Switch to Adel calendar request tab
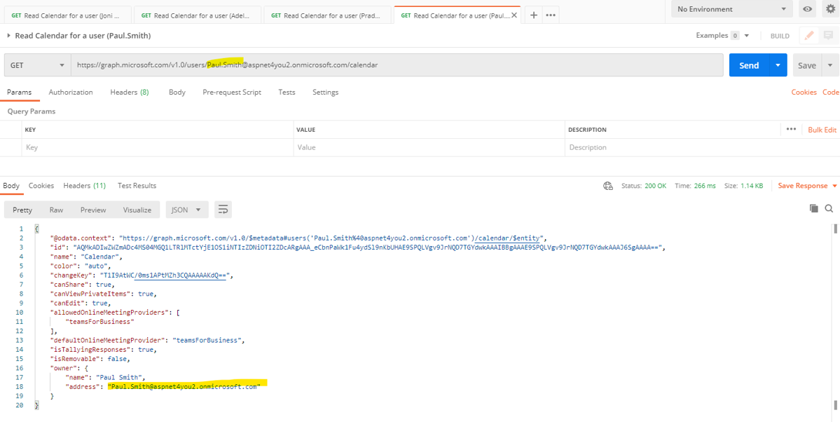Viewport: 840px width, 422px height. (197, 15)
